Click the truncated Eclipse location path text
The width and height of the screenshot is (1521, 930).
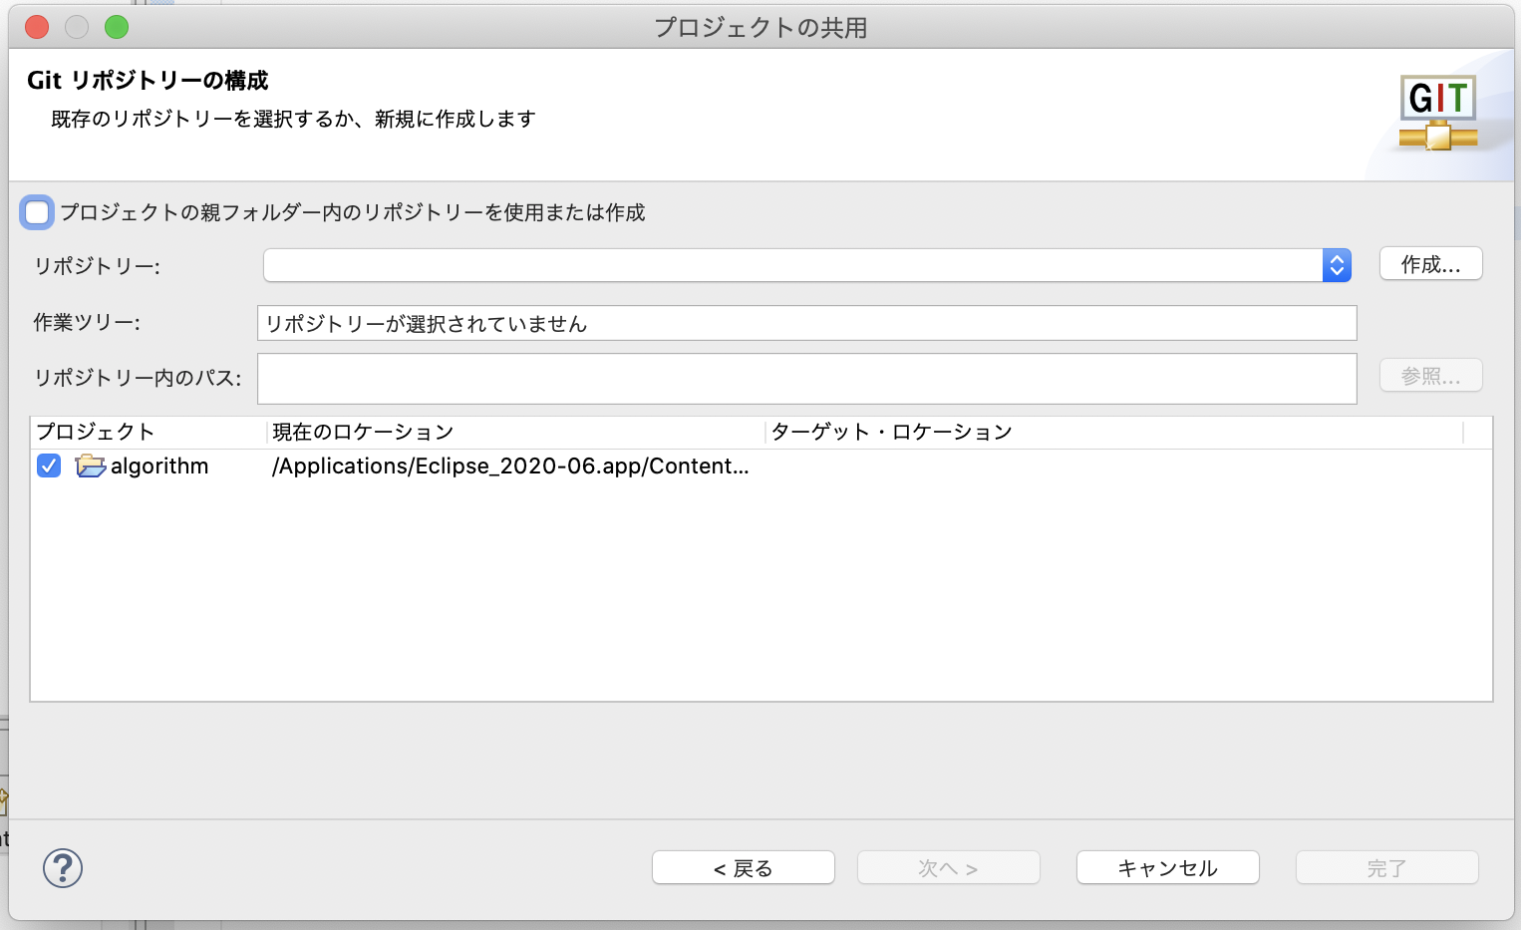click(508, 465)
